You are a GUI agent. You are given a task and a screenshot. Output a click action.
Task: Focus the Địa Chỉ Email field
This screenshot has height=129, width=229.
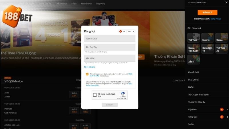click(x=110, y=39)
